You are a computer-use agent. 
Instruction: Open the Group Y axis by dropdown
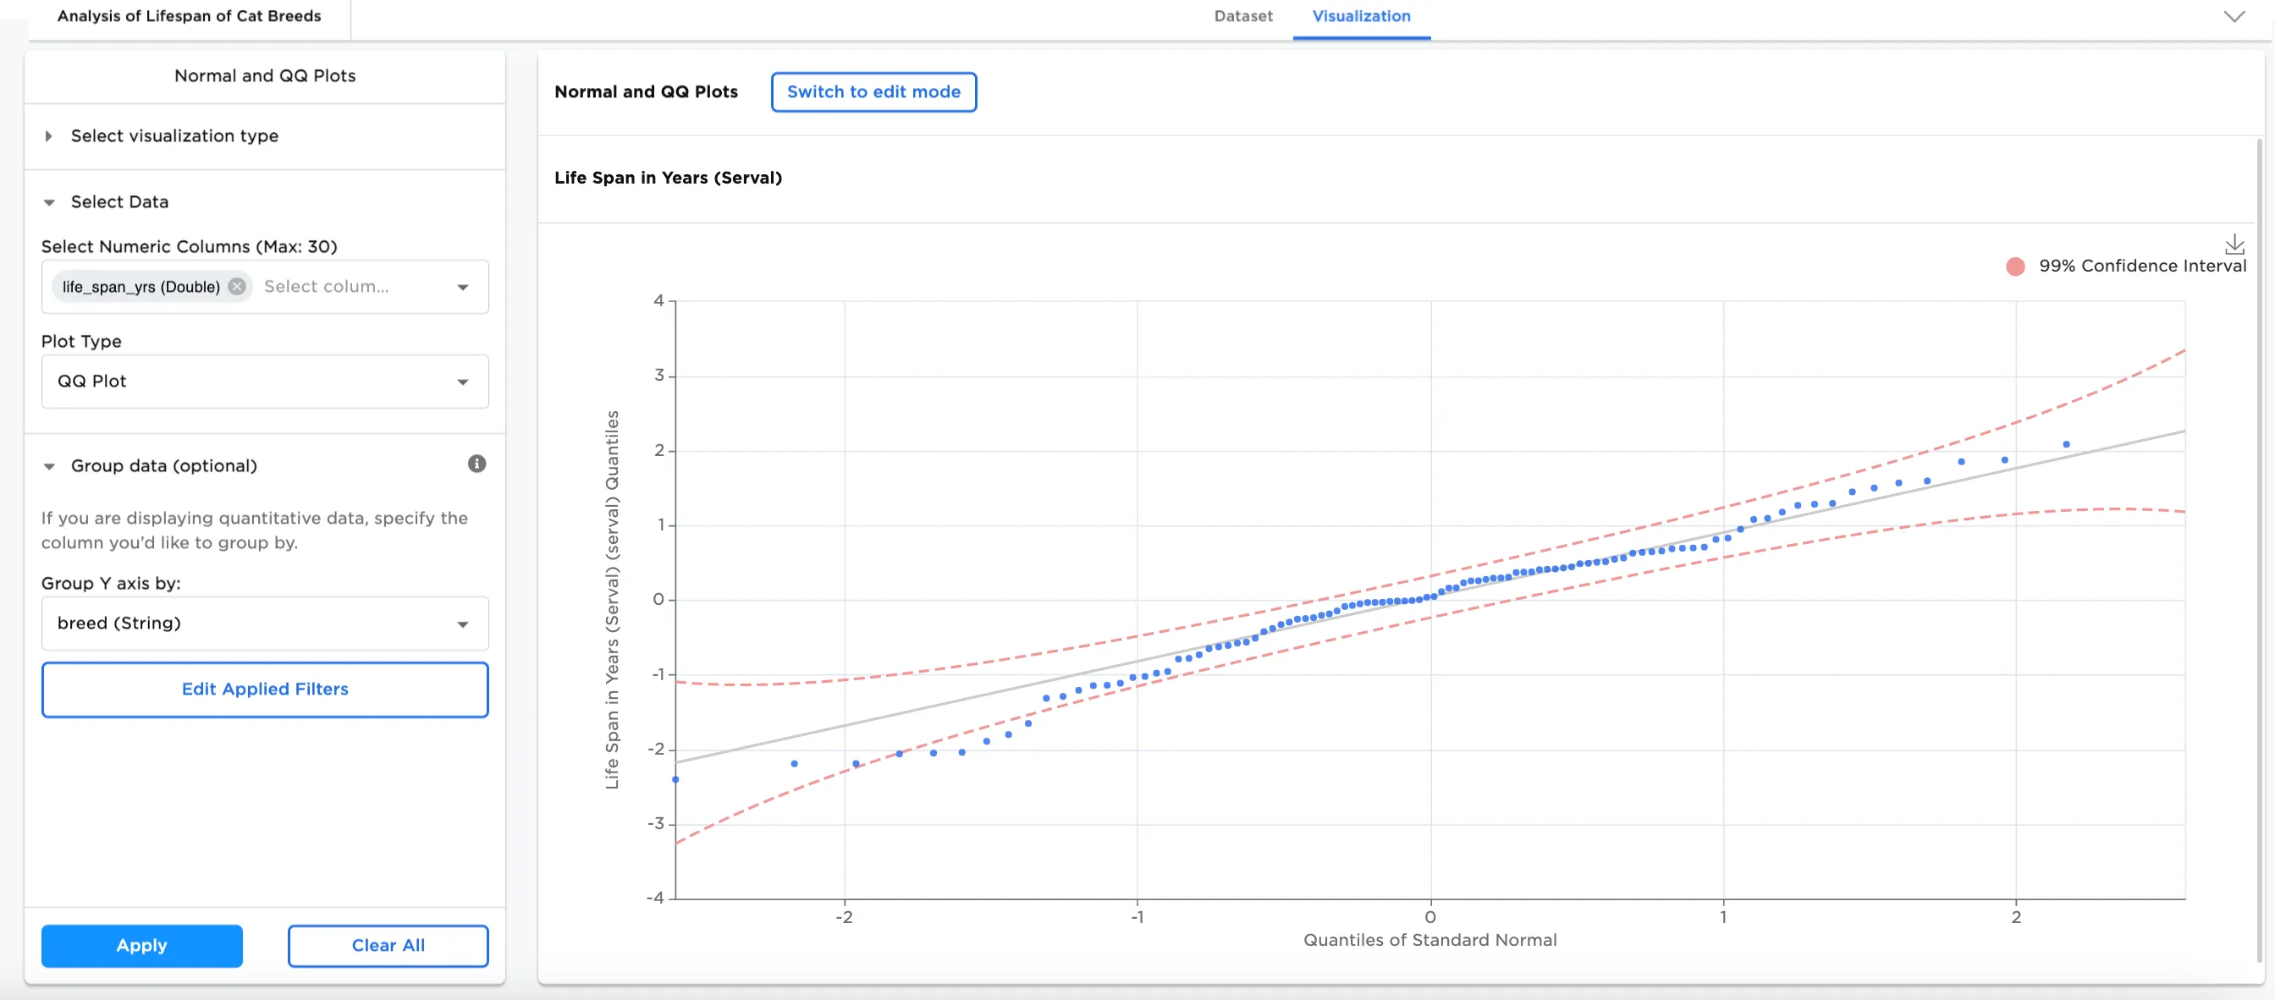[x=264, y=624]
